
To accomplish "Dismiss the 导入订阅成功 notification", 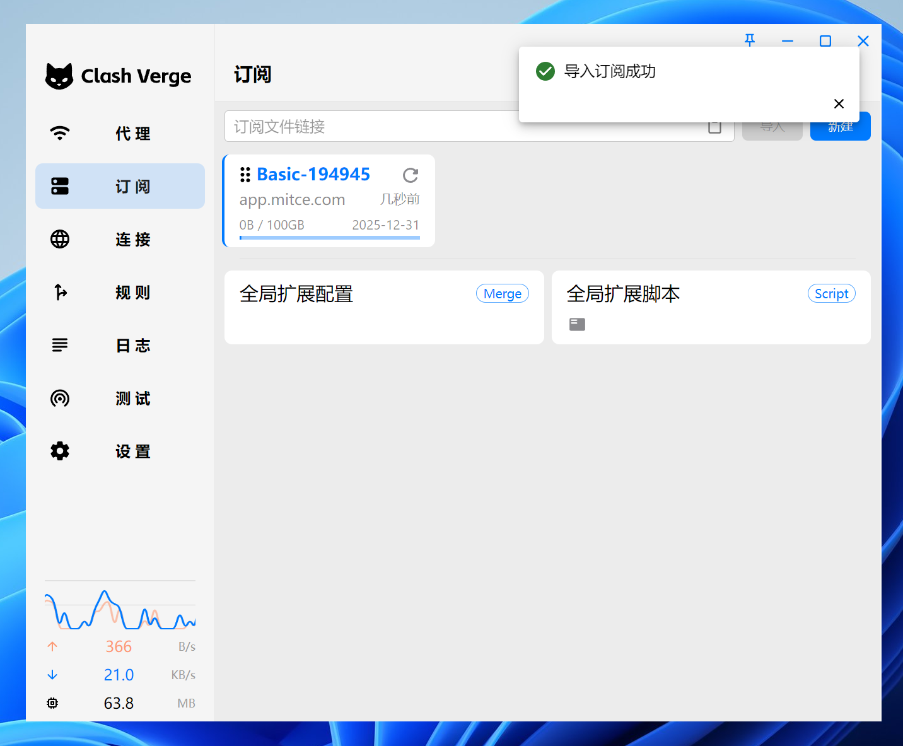I will tap(839, 104).
